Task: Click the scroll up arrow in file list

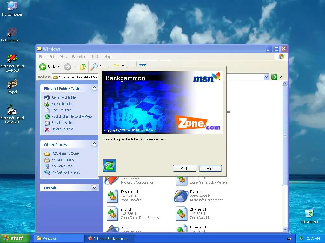Action: coord(285,83)
